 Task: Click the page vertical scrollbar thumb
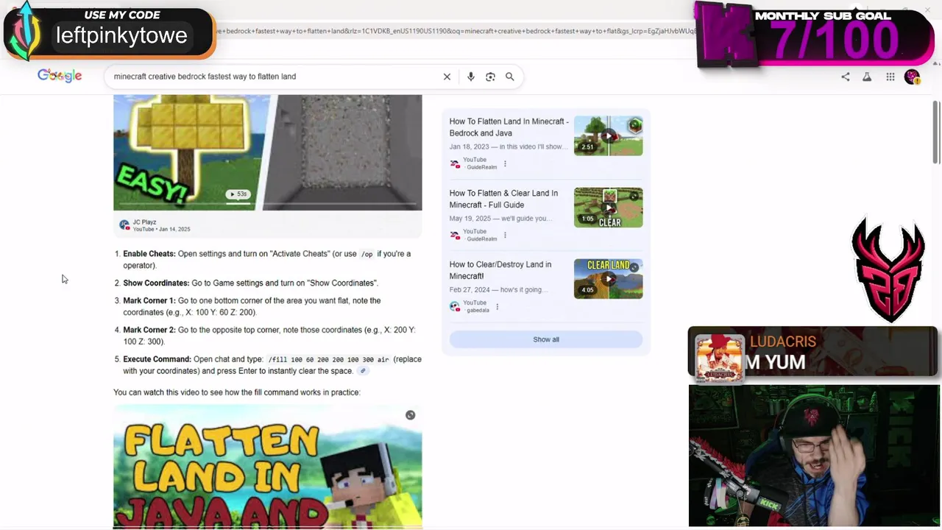[x=936, y=132]
